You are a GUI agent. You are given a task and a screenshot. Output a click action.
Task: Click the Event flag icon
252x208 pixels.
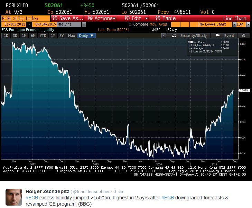(218, 36)
